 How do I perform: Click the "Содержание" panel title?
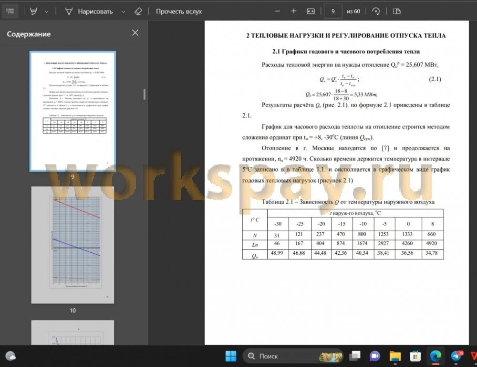coord(29,34)
